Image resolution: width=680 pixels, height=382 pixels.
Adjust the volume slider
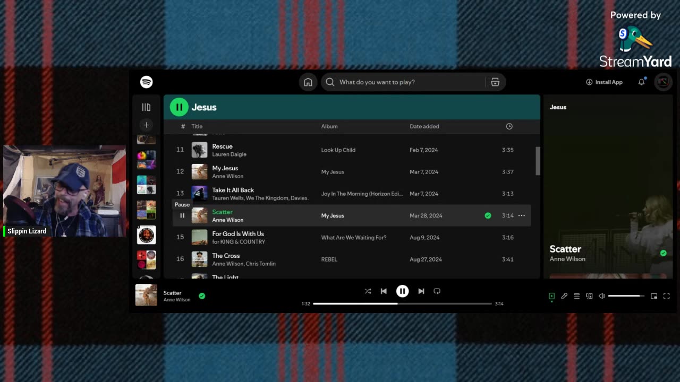pyautogui.click(x=626, y=296)
